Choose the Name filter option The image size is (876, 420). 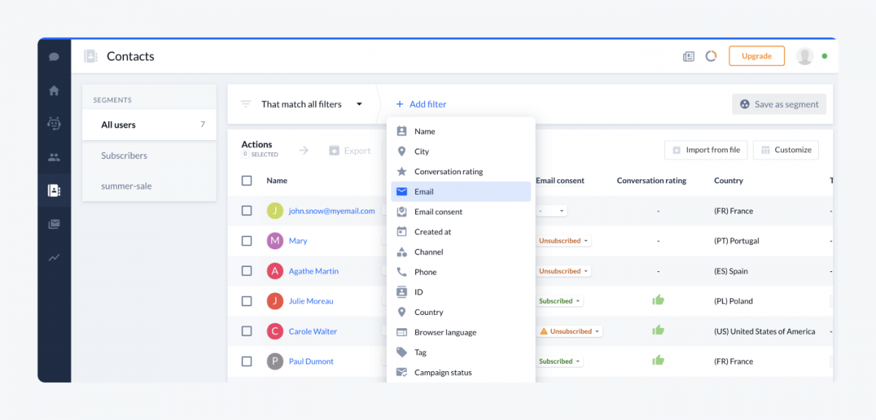click(461, 131)
